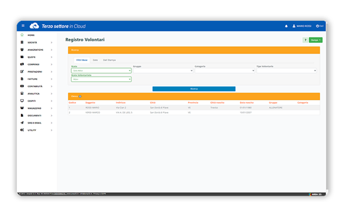Select the Filtri Base tab
The image size is (344, 216).
click(x=82, y=60)
